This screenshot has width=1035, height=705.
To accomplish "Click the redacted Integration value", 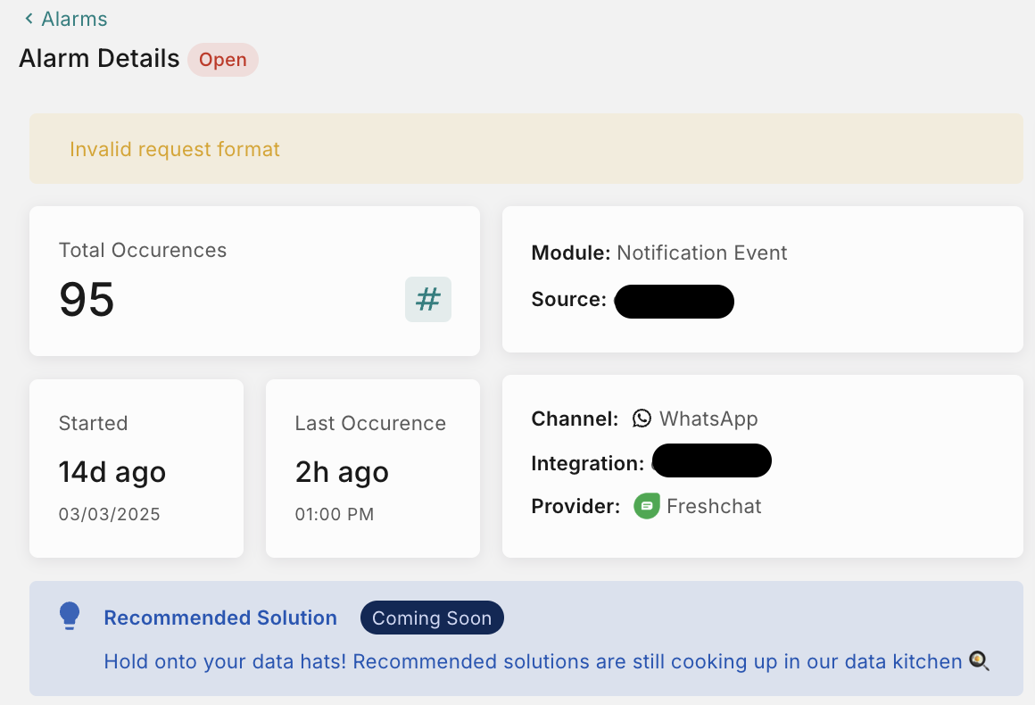I will click(711, 461).
